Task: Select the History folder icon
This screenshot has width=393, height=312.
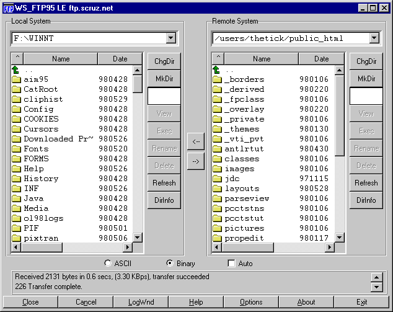Action: point(16,179)
